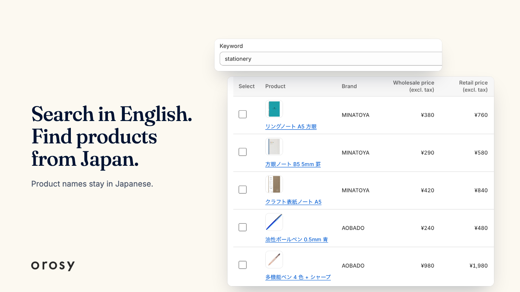Click the Product column header
This screenshot has width=520, height=292.
275,86
